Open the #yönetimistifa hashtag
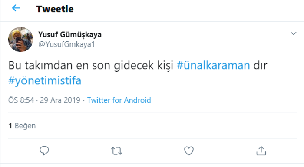Screen dimensions: 304x167 click(x=45, y=80)
